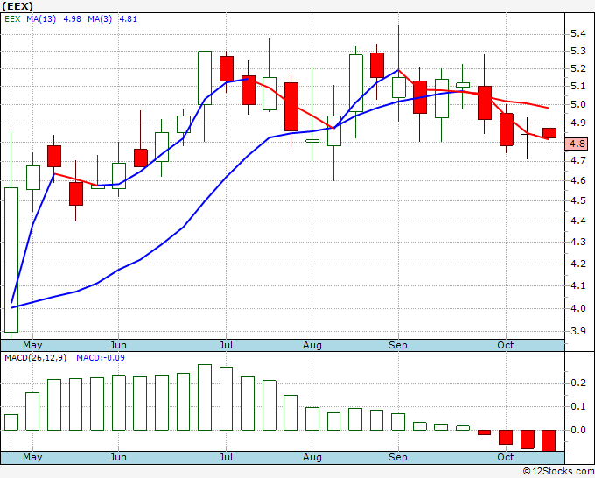Click the EEX ticker legend label
Viewport: 595px width, 478px height.
pos(12,19)
